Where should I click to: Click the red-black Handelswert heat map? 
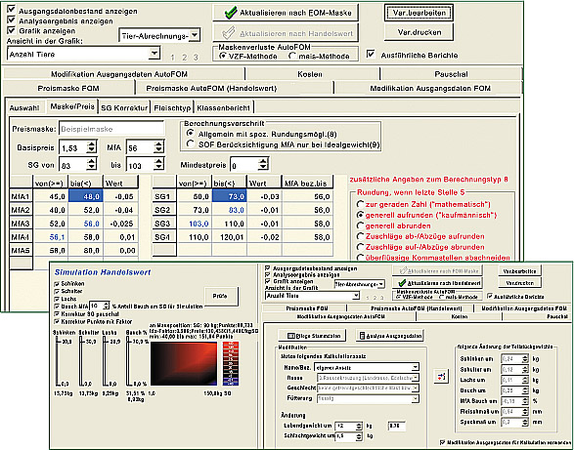click(x=184, y=363)
